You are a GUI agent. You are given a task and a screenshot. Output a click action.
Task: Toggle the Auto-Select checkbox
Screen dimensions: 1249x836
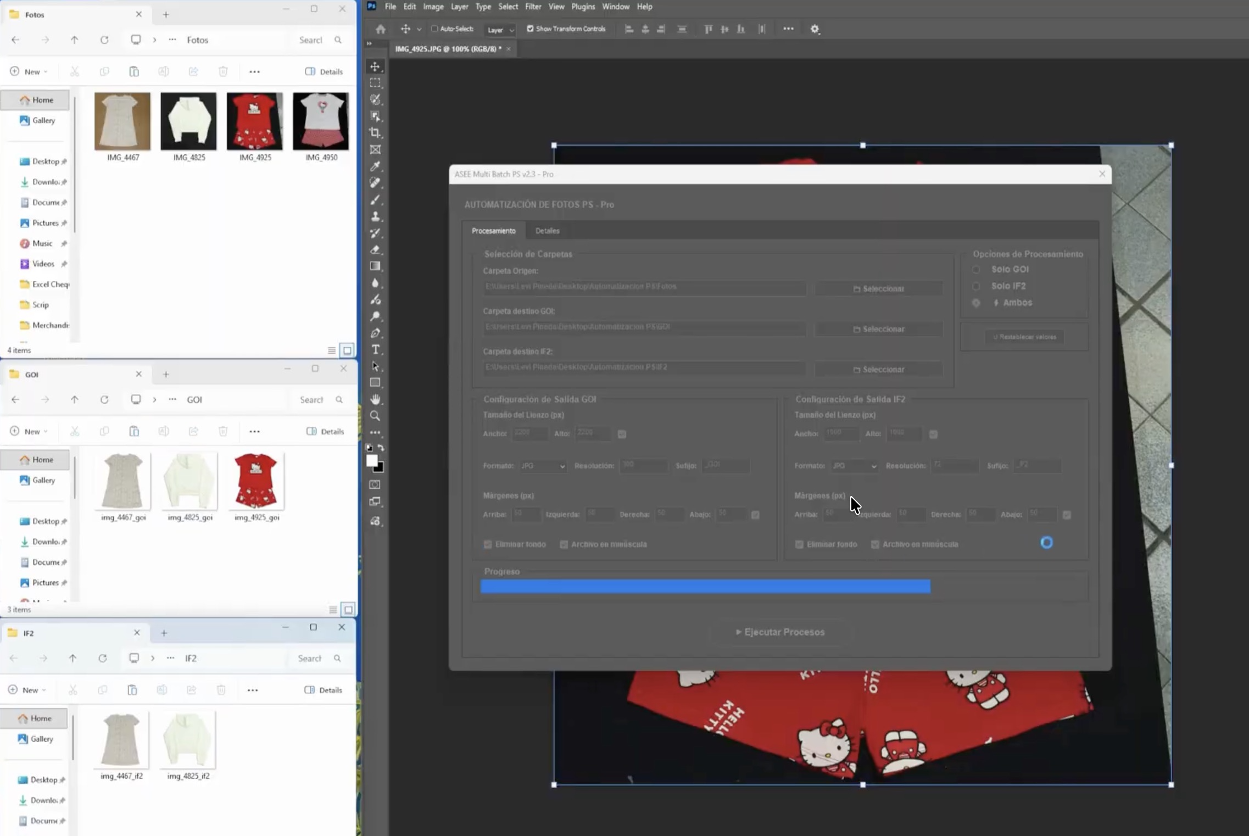pos(434,29)
